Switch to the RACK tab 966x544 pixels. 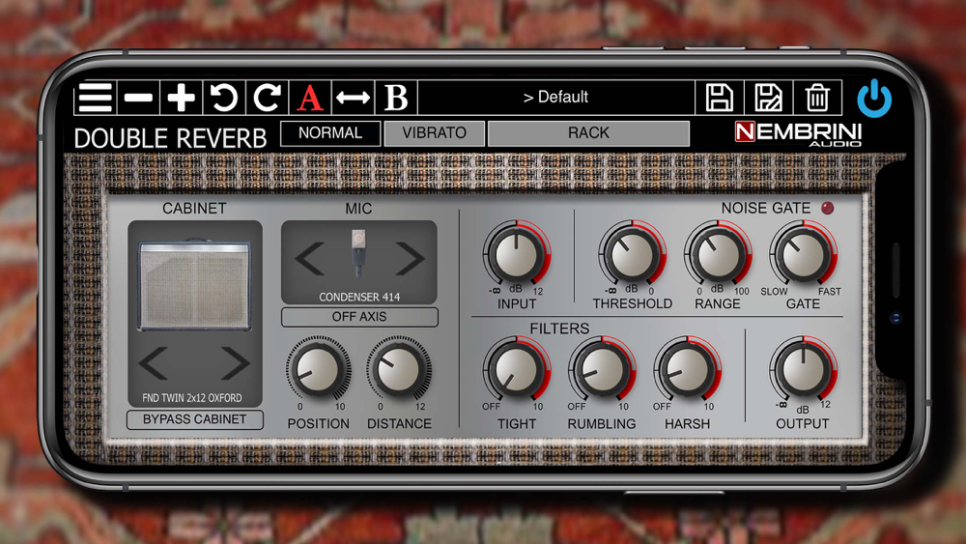click(x=588, y=133)
